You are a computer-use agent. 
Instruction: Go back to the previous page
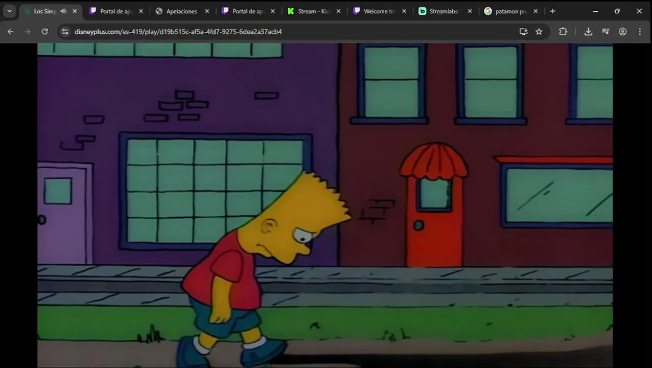10,32
